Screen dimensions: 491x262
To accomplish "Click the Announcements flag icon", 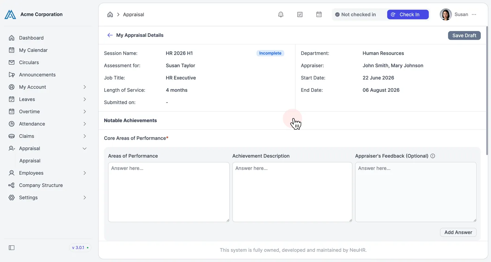I will point(12,75).
